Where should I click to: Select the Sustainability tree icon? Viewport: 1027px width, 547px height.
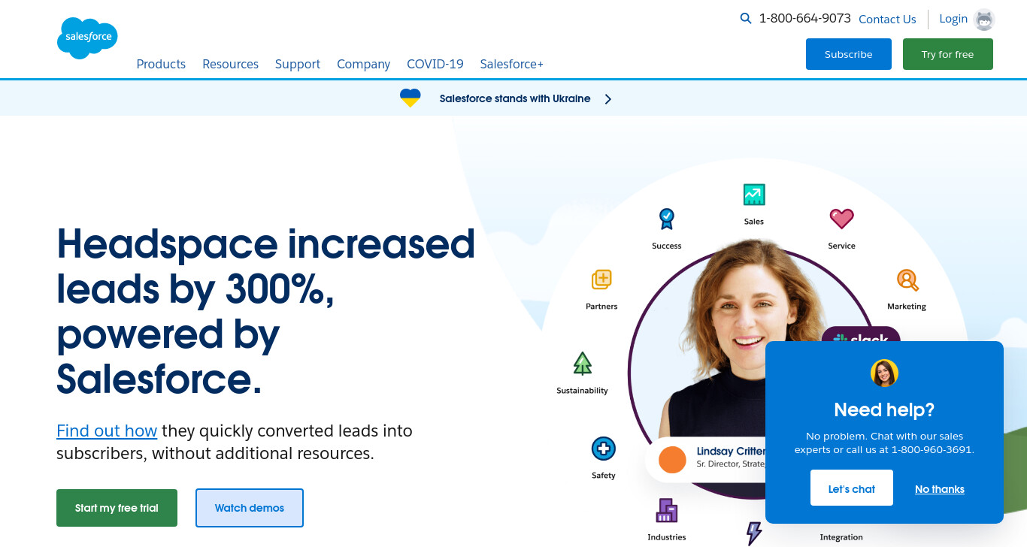(x=583, y=364)
